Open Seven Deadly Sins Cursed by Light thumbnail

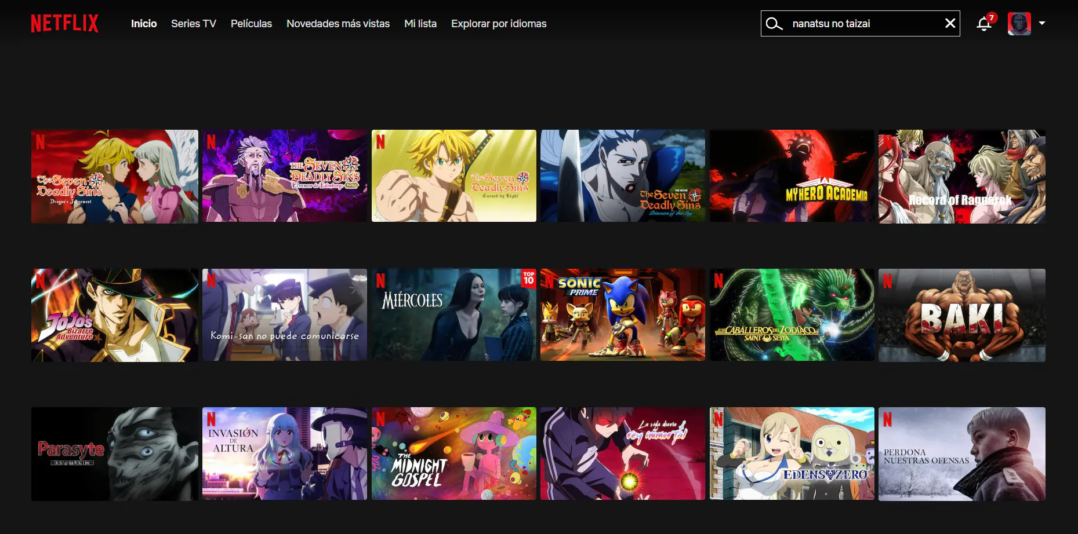pyautogui.click(x=454, y=176)
